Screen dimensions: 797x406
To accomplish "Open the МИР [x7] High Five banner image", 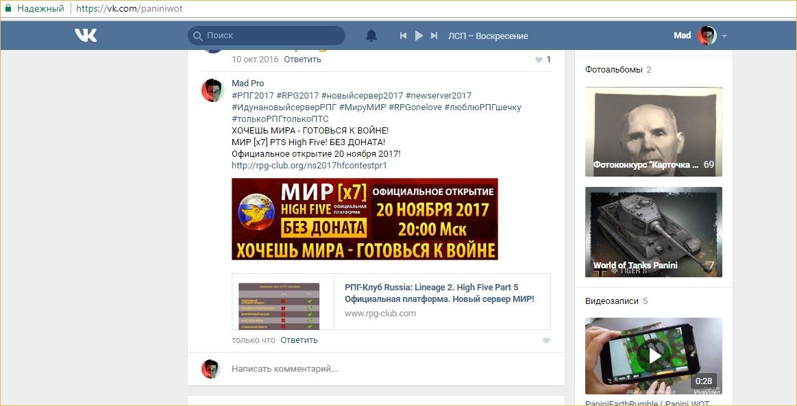I will pyautogui.click(x=365, y=218).
